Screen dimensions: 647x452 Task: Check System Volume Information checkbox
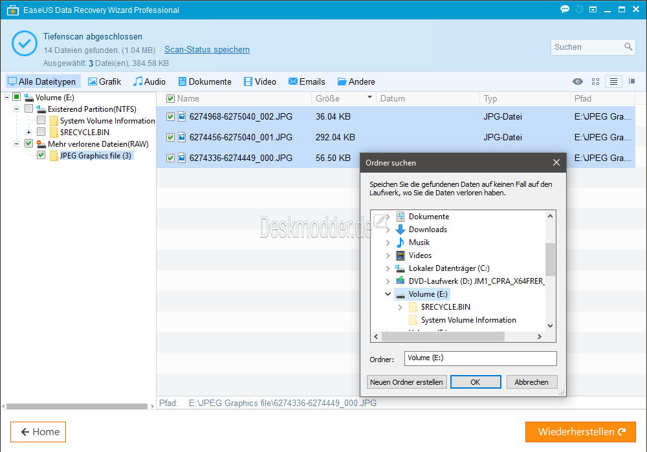(x=41, y=120)
